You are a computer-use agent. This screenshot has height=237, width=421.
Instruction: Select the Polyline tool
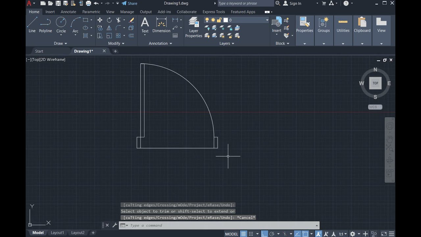click(x=45, y=25)
